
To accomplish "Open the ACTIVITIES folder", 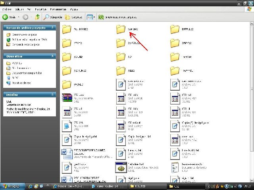I will click(x=67, y=29).
